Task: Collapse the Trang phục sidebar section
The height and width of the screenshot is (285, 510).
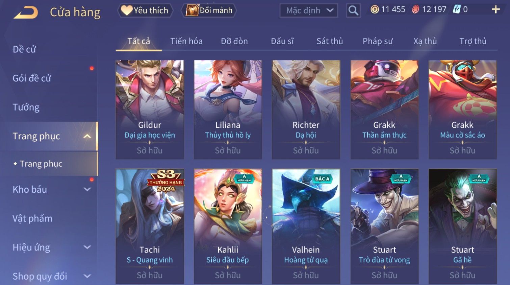Action: (87, 136)
